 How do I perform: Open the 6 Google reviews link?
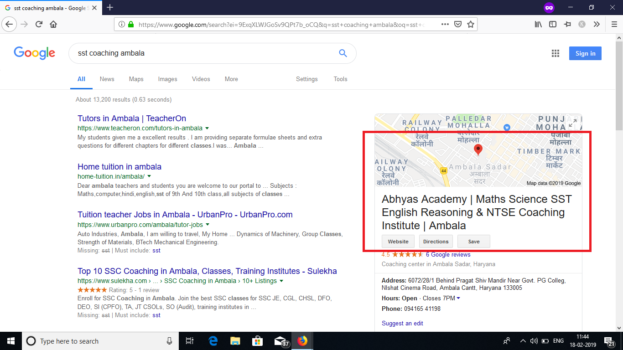448,255
